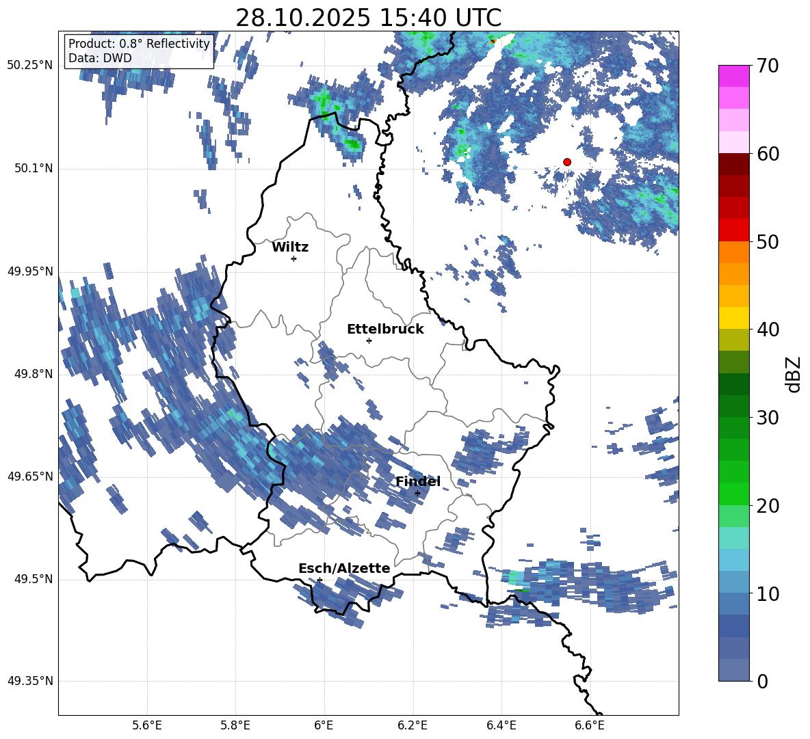Click the Esch/Alzette station cross marker
This screenshot has width=810, height=739.
[x=319, y=580]
